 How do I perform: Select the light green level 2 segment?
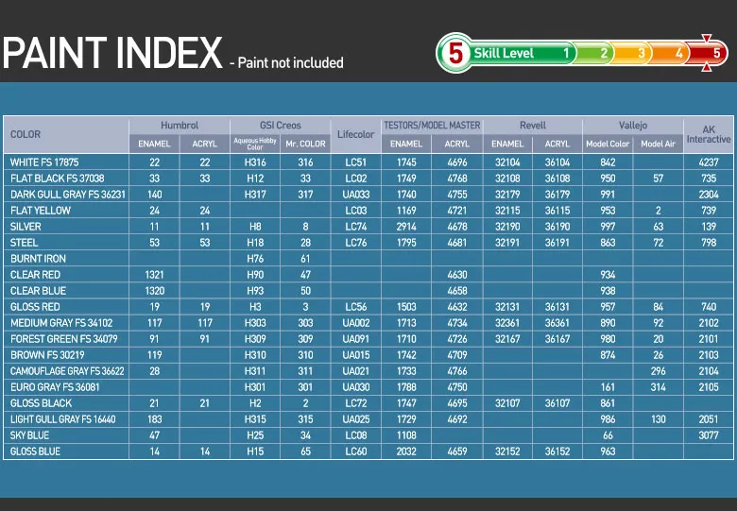click(593, 53)
